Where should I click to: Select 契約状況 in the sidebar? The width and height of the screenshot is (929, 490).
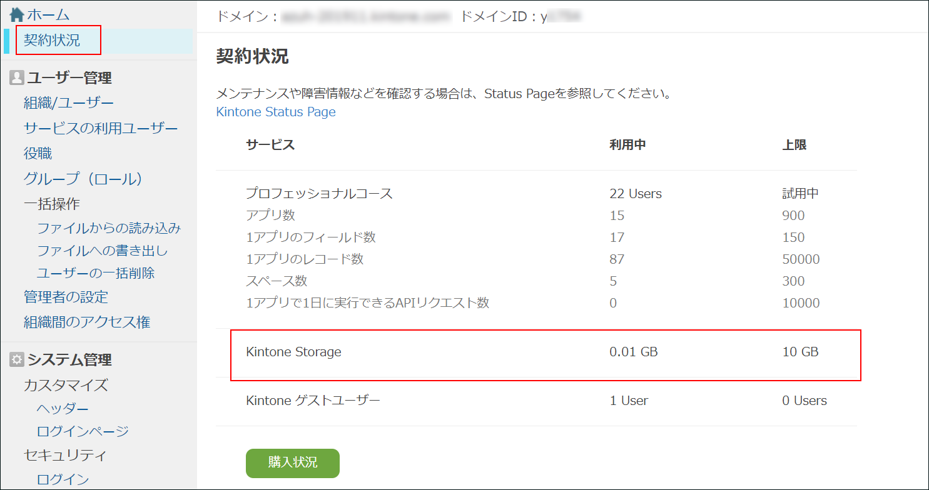(x=56, y=40)
